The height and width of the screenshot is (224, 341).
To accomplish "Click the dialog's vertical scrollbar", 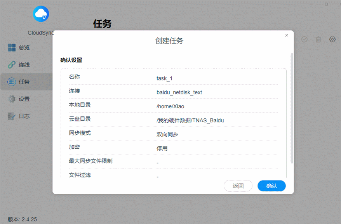I will pos(292,109).
